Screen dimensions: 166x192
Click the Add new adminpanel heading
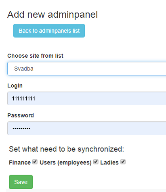(x=53, y=15)
